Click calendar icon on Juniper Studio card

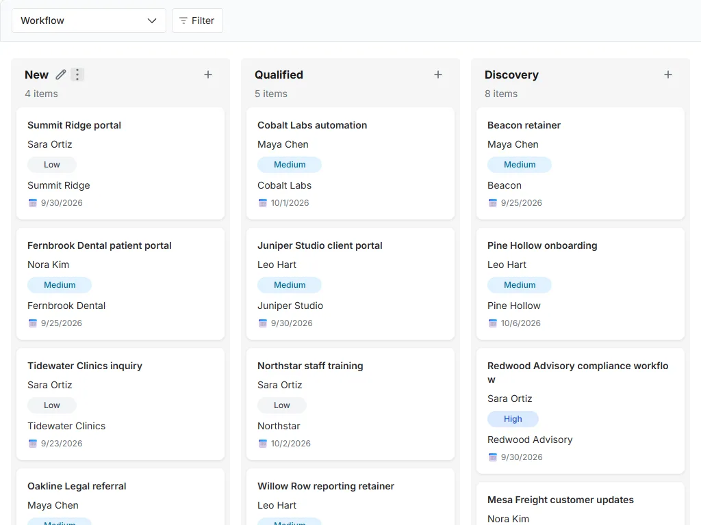(x=263, y=323)
